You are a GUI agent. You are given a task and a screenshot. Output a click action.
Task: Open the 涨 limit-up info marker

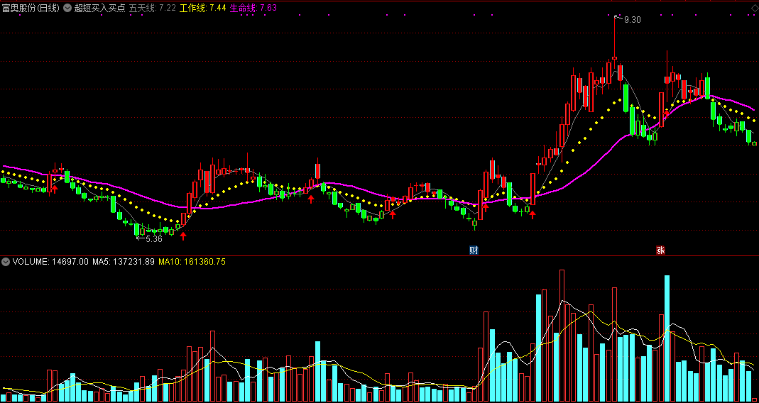click(660, 250)
